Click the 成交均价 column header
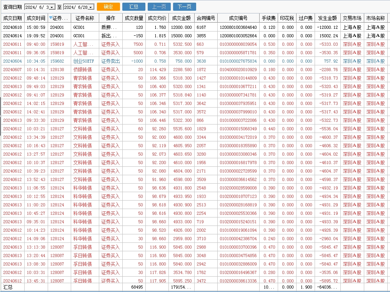The height and width of the screenshot is (292, 390). pyautogui.click(x=157, y=18)
